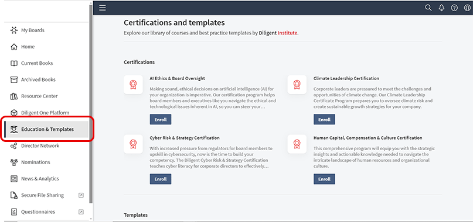Enroll in Climate Leadership Certification
Image resolution: width=473 pixels, height=222 pixels.
click(x=324, y=119)
